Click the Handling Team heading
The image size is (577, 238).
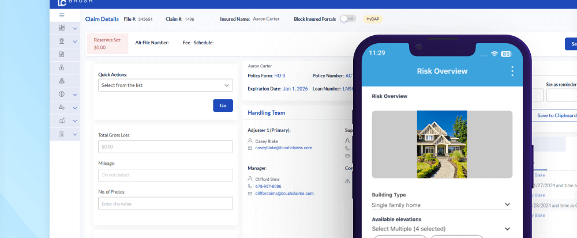(267, 113)
